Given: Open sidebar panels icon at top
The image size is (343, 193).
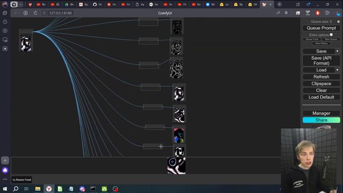Looking at the screenshot, I should [5, 13].
